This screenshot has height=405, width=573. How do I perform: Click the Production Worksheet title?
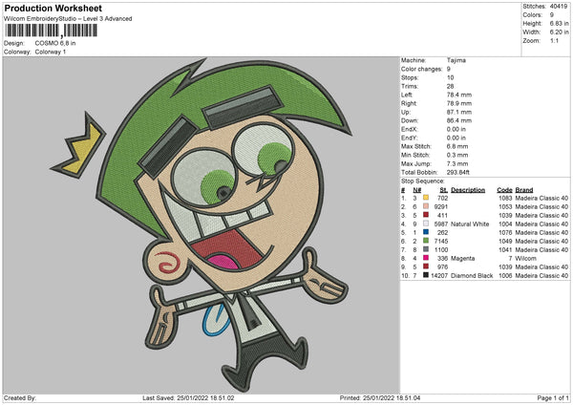[53, 9]
